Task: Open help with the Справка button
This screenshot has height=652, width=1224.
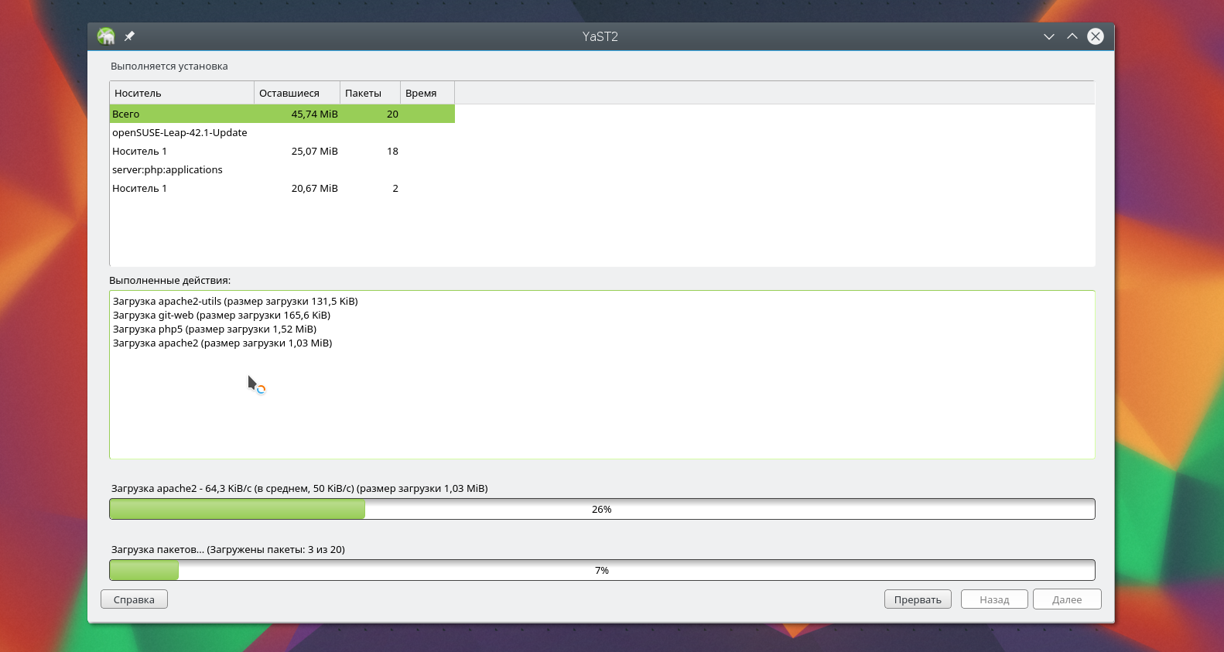Action: [x=134, y=599]
